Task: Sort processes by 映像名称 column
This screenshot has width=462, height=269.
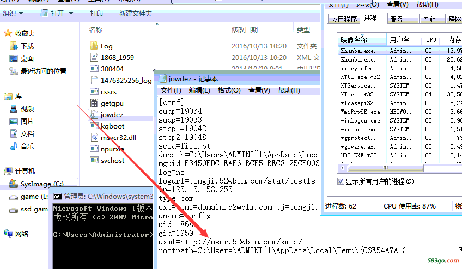Action: [x=354, y=40]
